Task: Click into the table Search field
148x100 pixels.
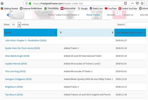Action: [x=137, y=25]
